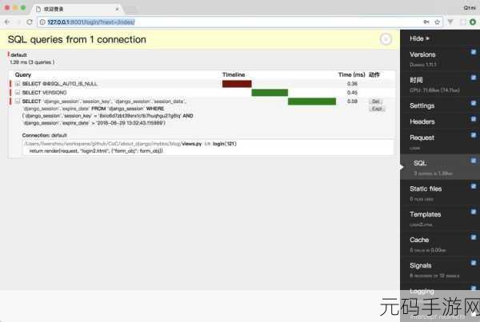This screenshot has width=480, height=322.
Task: Open the Templates panel
Action: [x=426, y=214]
